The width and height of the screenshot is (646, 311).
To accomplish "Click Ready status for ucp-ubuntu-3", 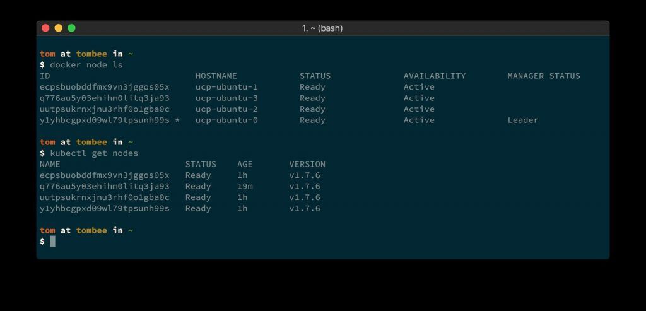I will click(312, 98).
